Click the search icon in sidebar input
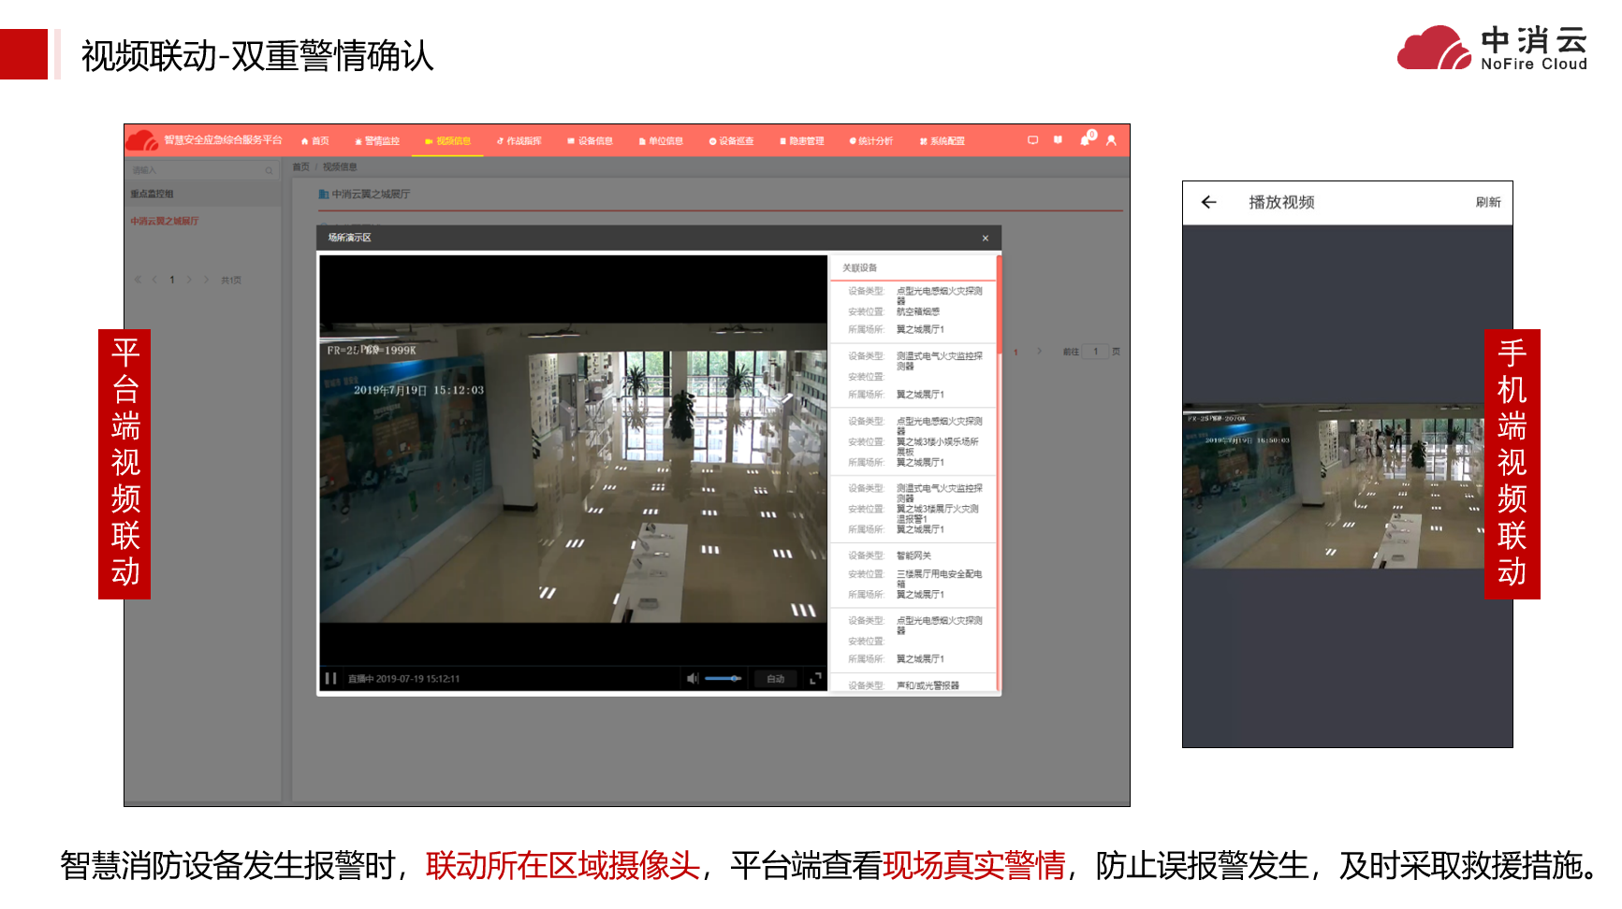Viewport: 1622px width, 909px height. coord(269,170)
